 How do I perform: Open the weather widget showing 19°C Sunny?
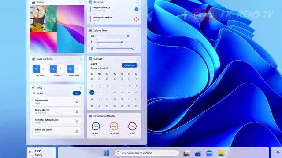[41, 153]
